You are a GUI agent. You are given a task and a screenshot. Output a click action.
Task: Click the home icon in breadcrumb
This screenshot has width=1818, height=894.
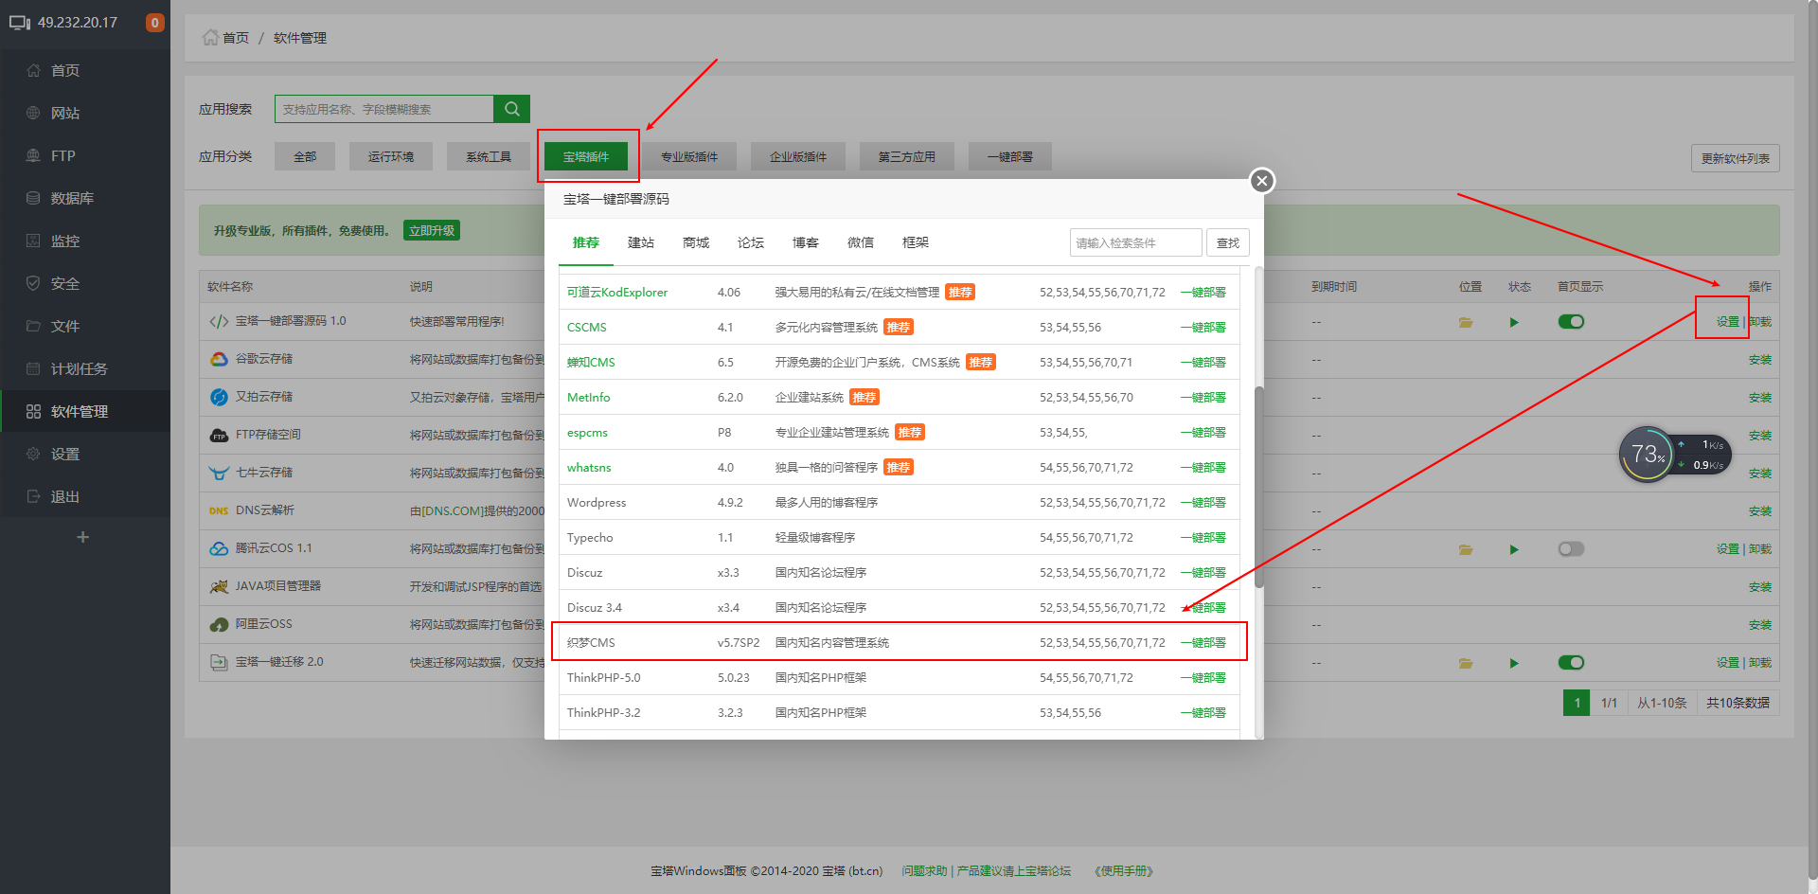tap(210, 38)
